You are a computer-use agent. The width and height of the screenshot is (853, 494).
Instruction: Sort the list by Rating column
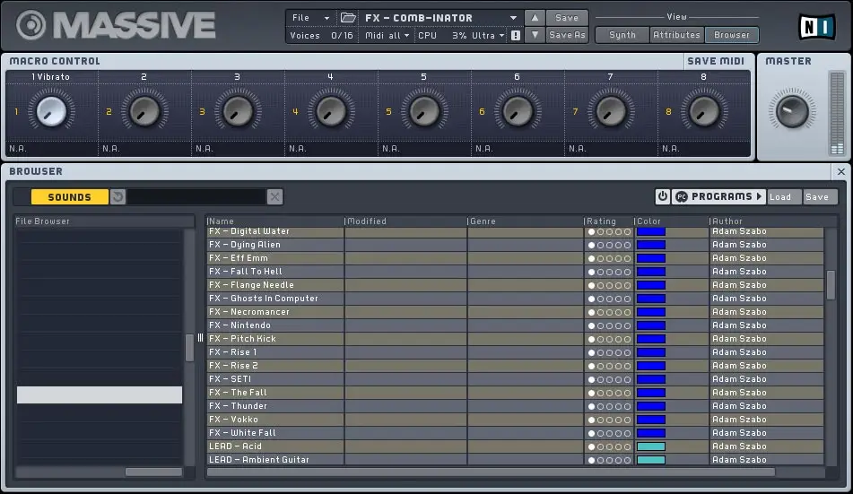tap(608, 221)
